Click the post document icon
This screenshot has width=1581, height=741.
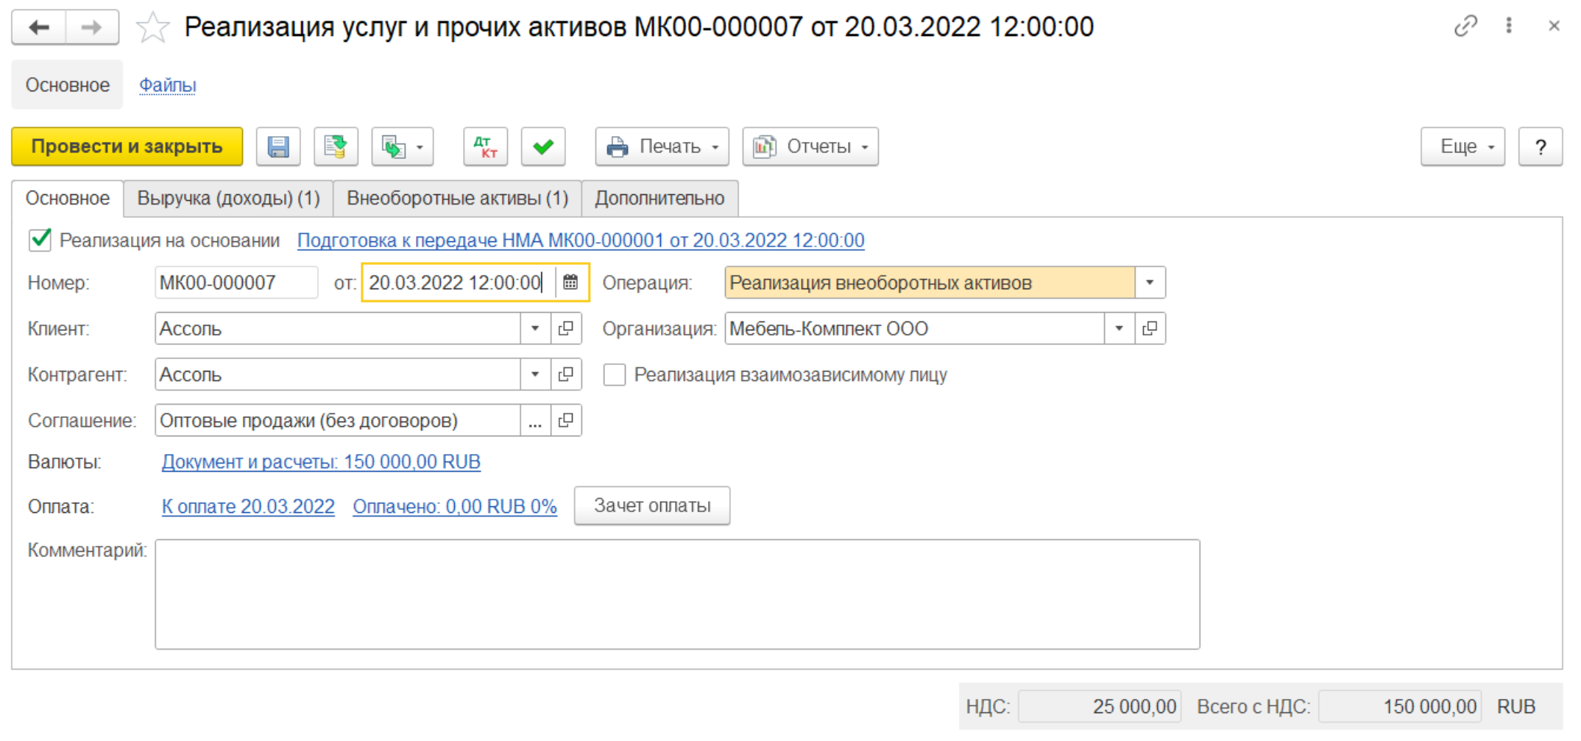(x=336, y=146)
